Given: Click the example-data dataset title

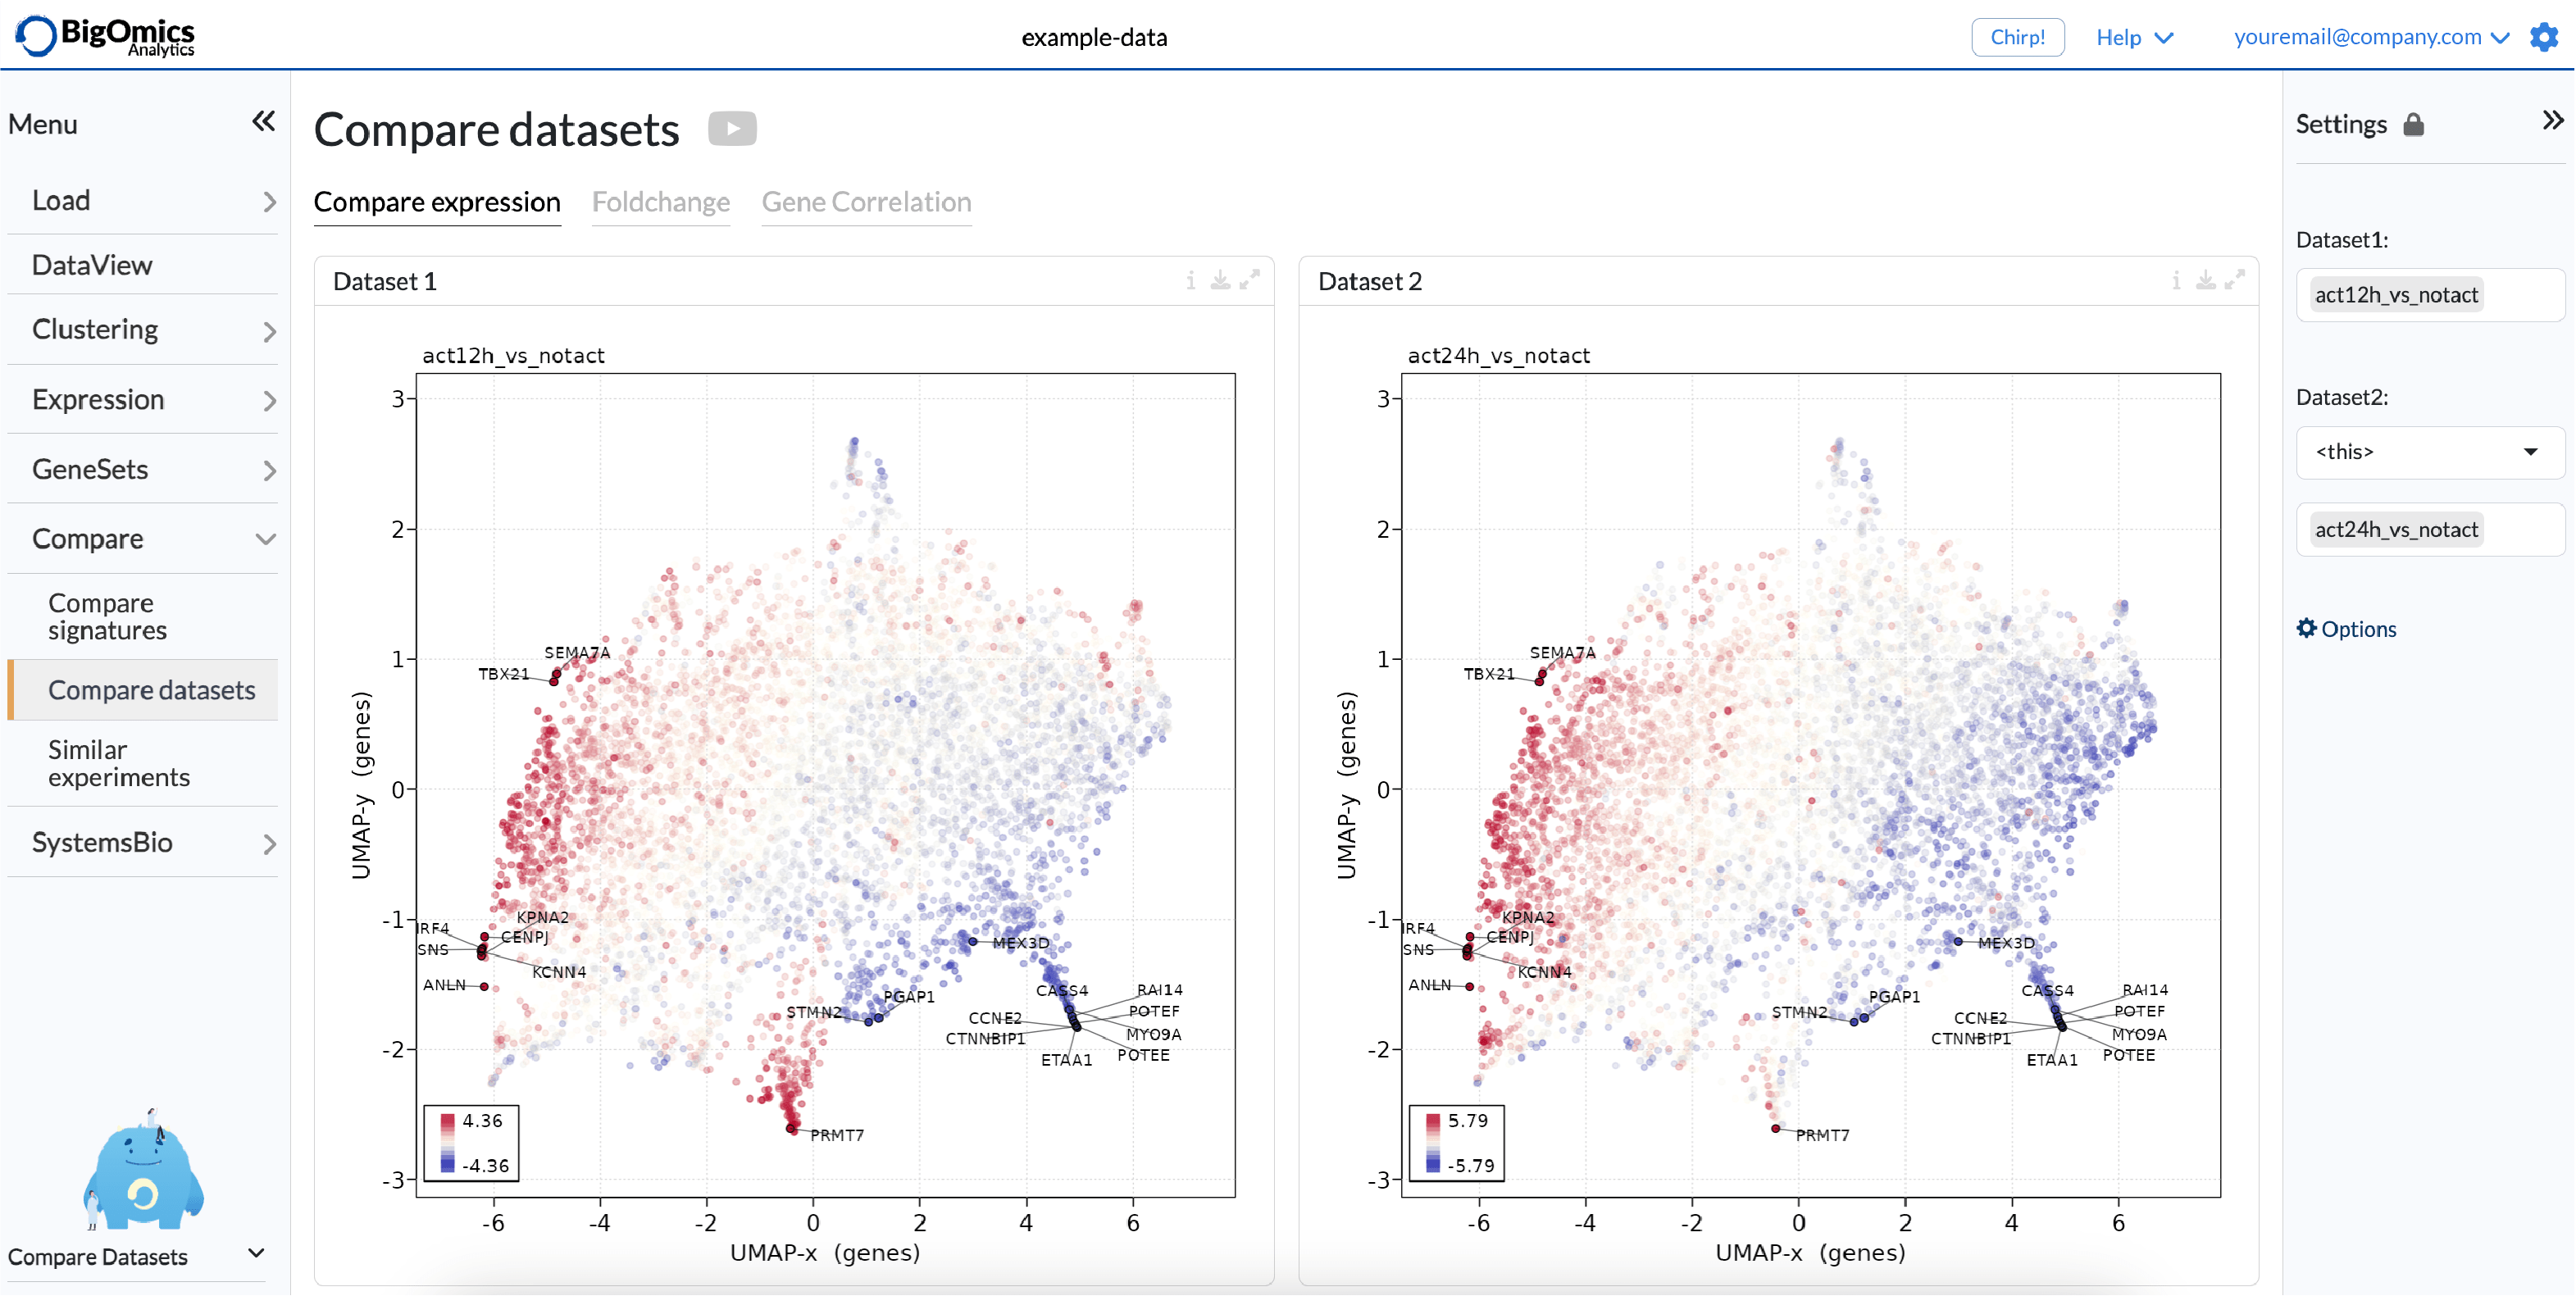Looking at the screenshot, I should pos(1094,37).
